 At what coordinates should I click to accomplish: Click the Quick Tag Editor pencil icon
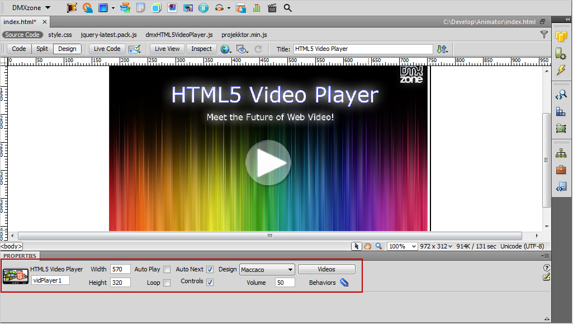547,277
